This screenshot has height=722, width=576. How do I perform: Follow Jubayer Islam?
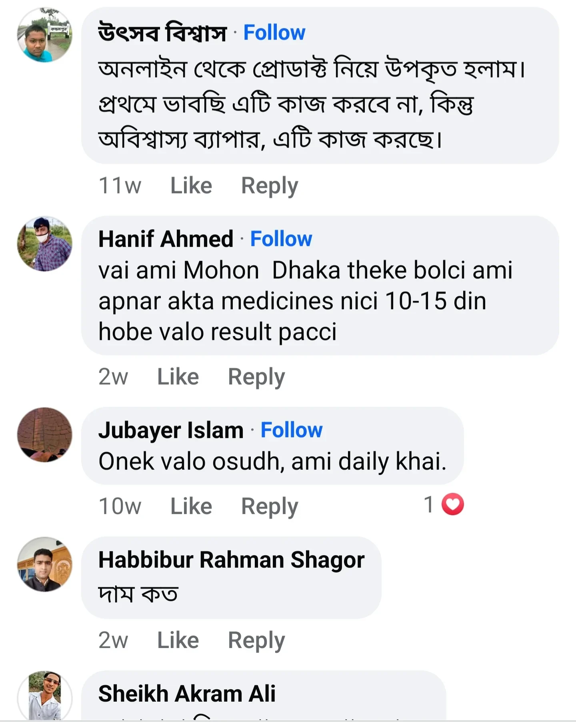[292, 430]
